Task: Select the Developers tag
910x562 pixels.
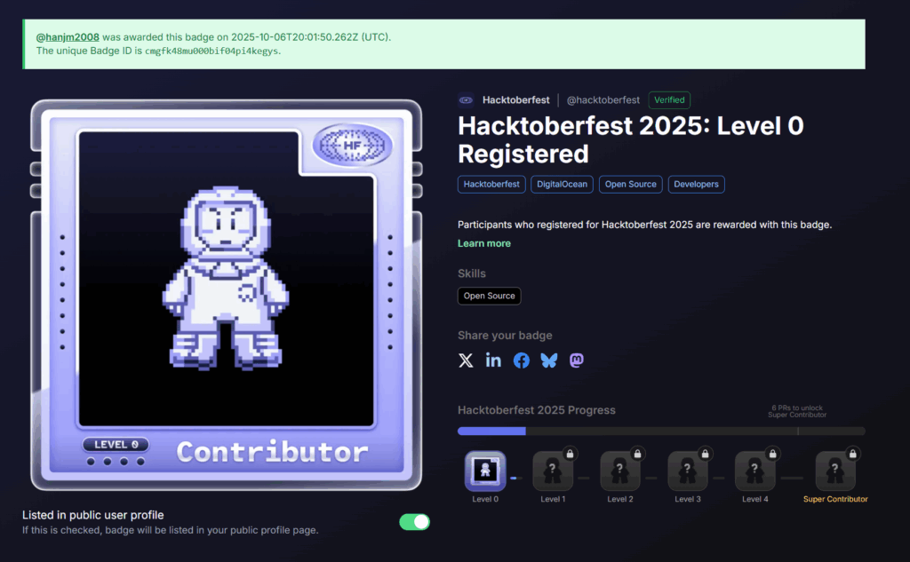Action: 696,185
